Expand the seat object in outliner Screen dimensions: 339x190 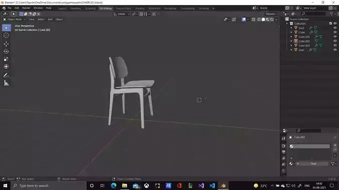tap(291, 50)
